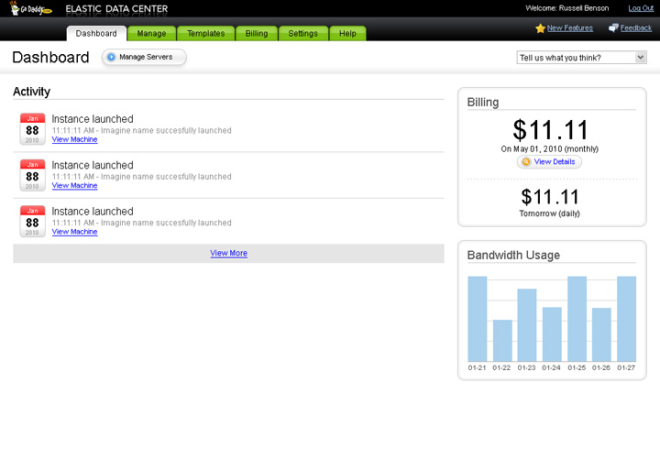Click the blue arrow icon in Manage Servers
Screen dimensions: 660x459
point(111,57)
